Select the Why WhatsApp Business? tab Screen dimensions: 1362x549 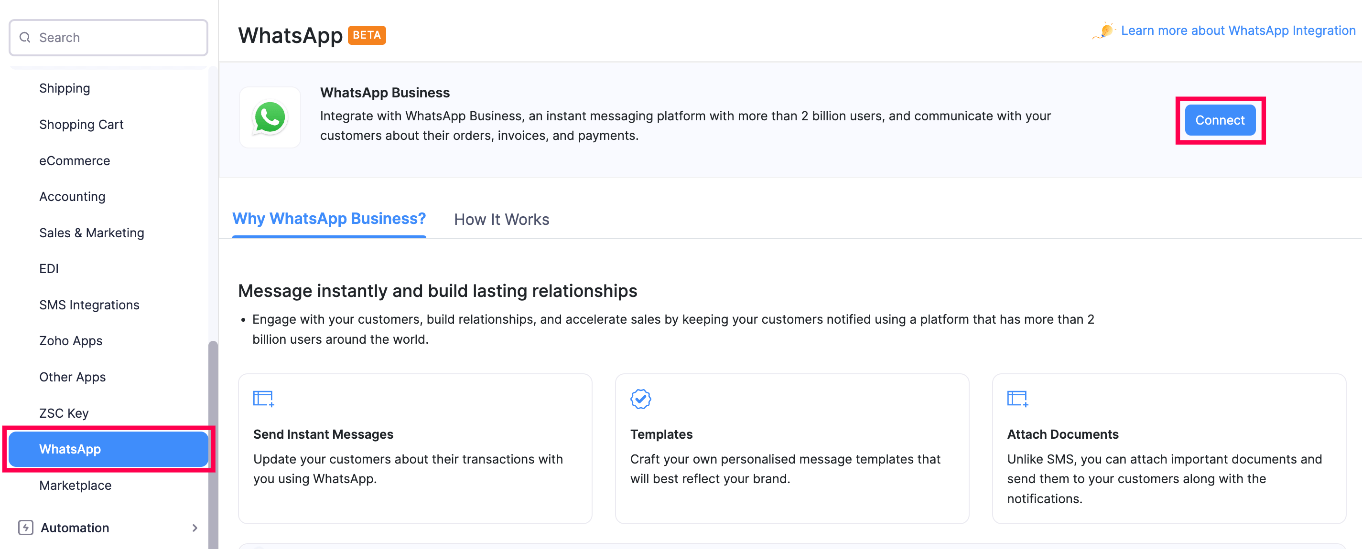click(x=329, y=219)
